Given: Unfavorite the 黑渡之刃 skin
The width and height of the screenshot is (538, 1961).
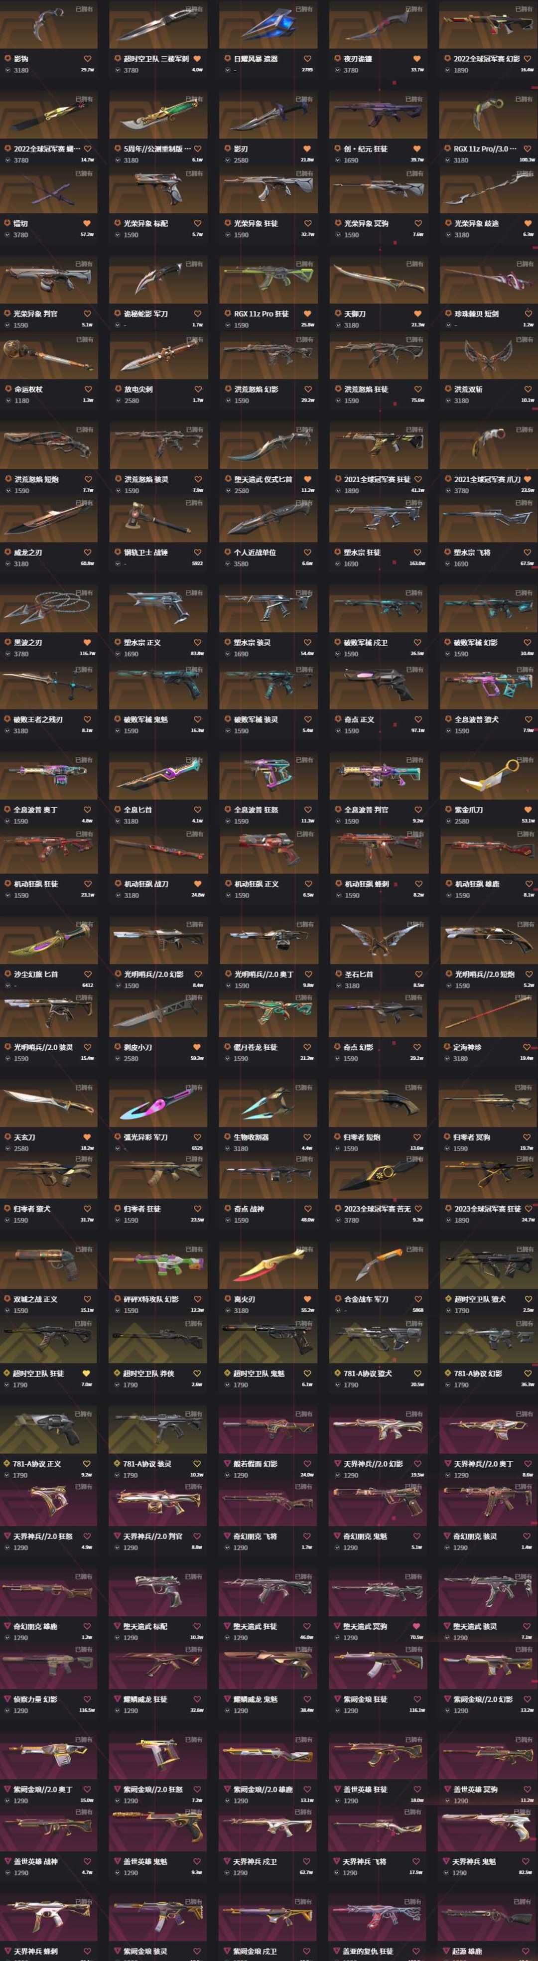Looking at the screenshot, I should pos(88,643).
